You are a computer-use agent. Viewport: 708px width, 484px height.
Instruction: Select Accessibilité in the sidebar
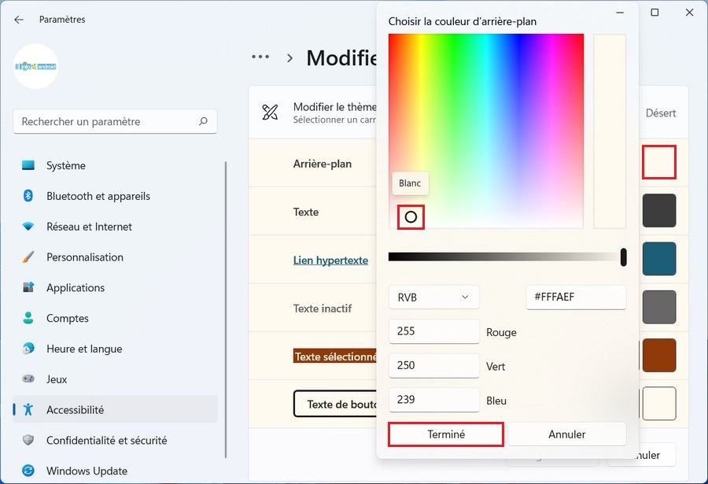(77, 409)
